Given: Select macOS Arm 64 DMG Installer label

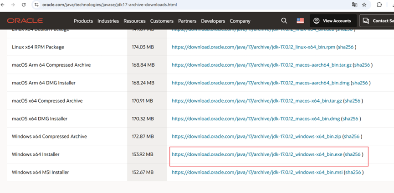Looking at the screenshot, I should pos(43,83).
